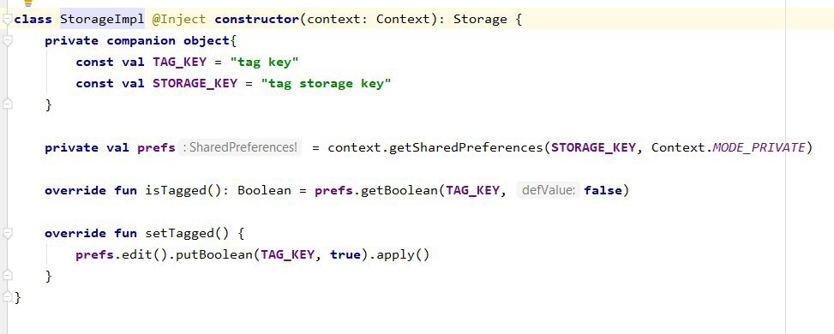Collapse the StorageImpl class fold marker
This screenshot has height=334, width=834.
tap(7, 20)
